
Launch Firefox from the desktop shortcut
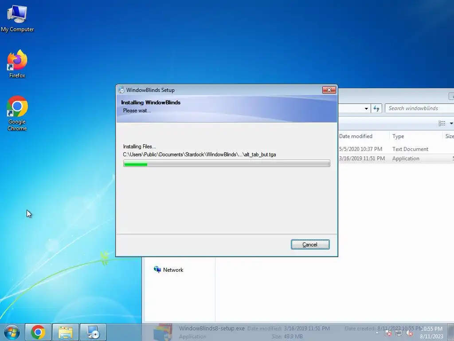click(x=17, y=64)
